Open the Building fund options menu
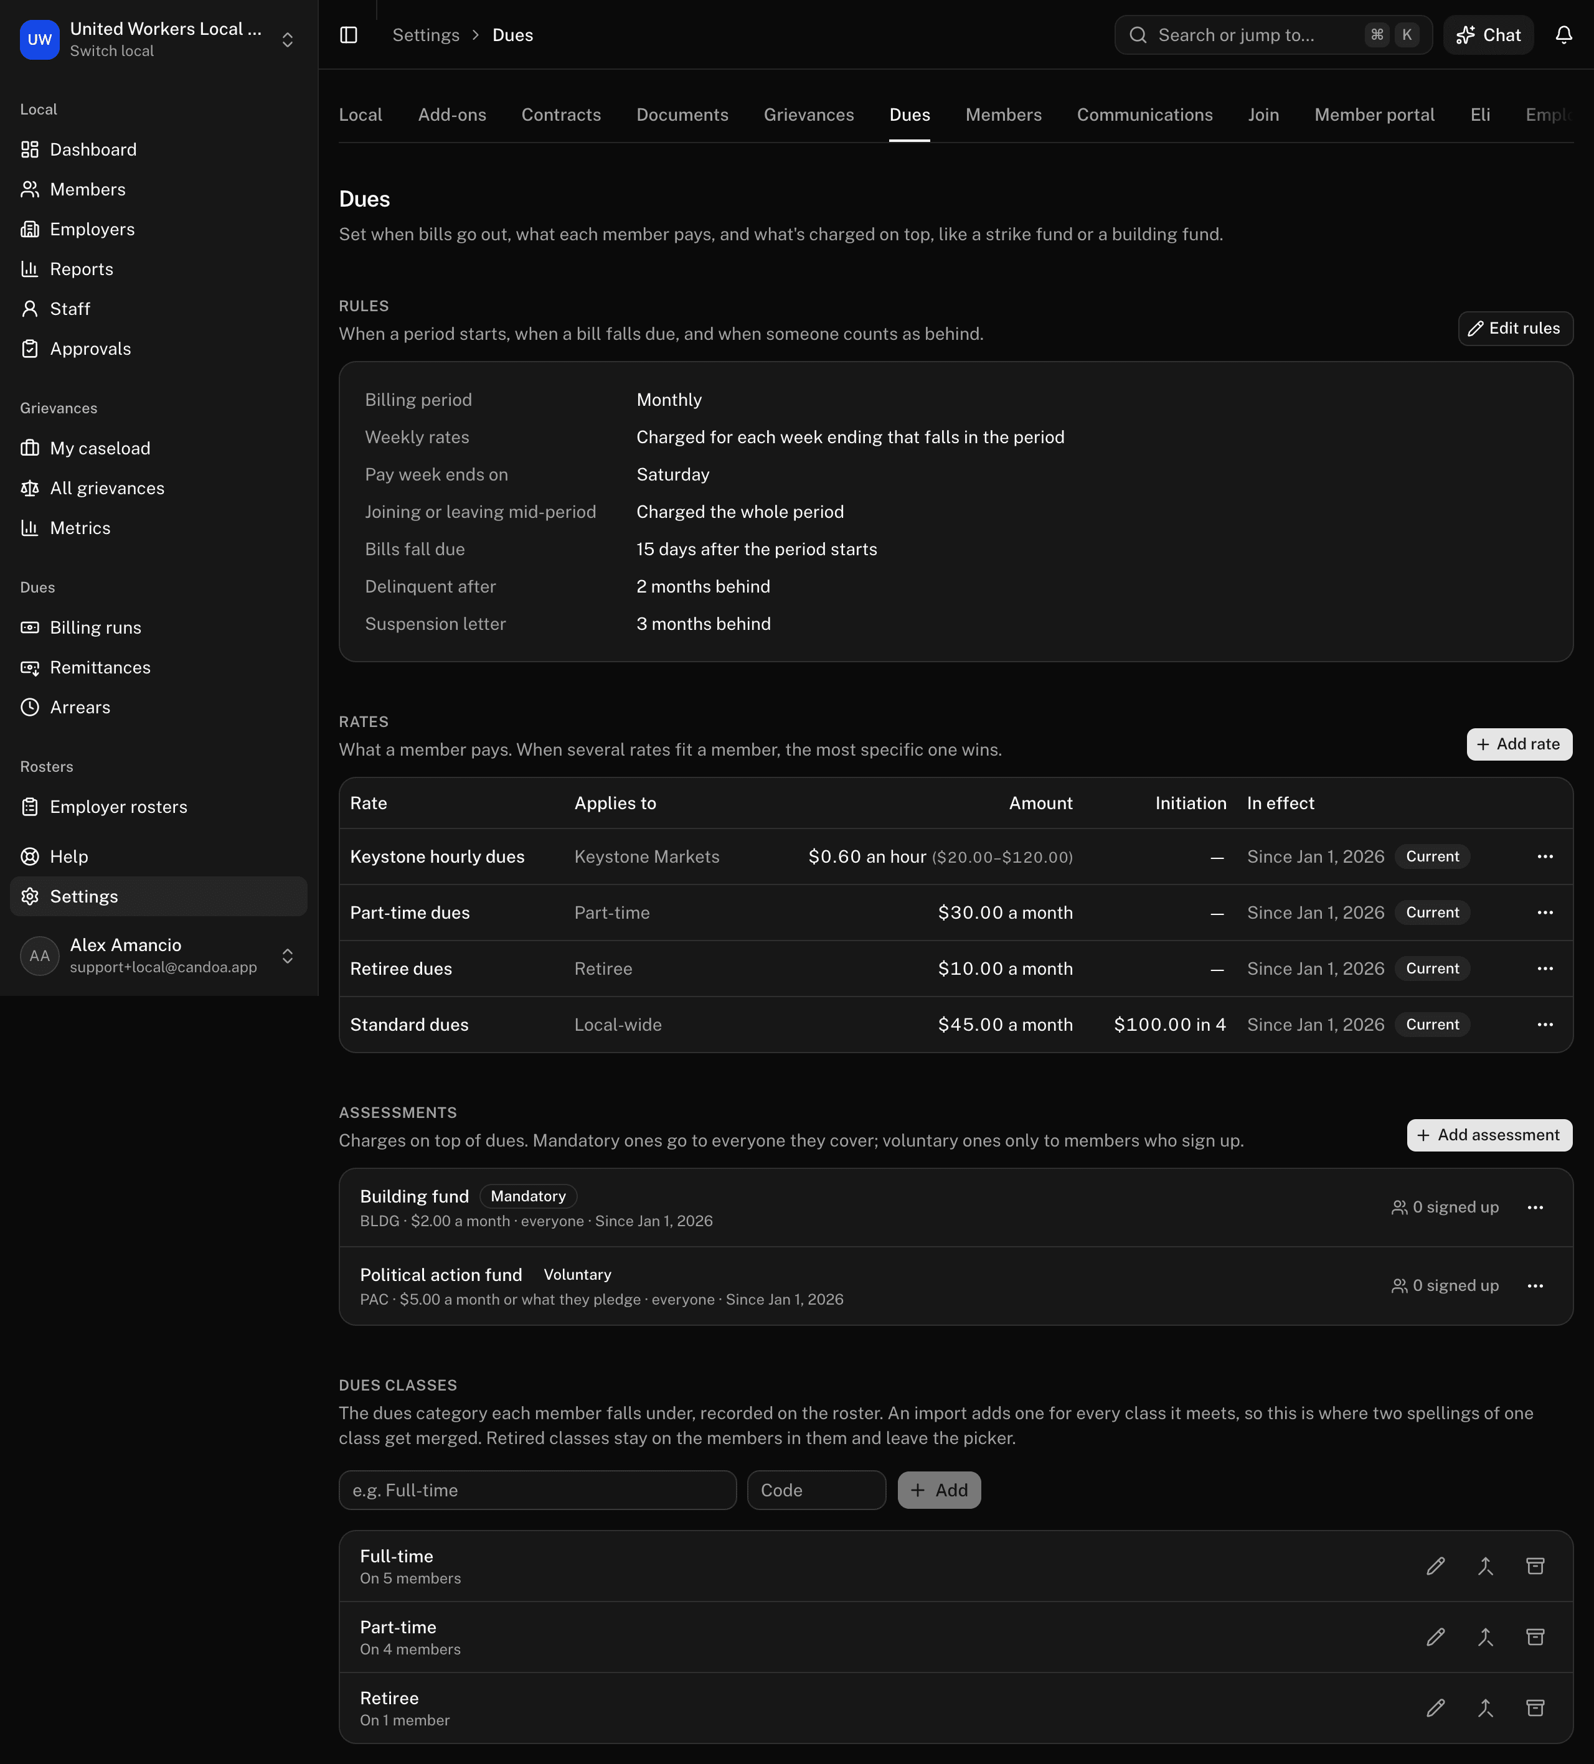The height and width of the screenshot is (1764, 1594). tap(1535, 1208)
